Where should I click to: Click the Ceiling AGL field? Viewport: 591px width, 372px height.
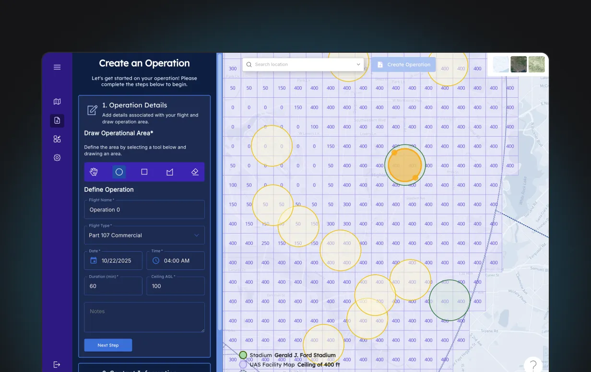pyautogui.click(x=176, y=286)
